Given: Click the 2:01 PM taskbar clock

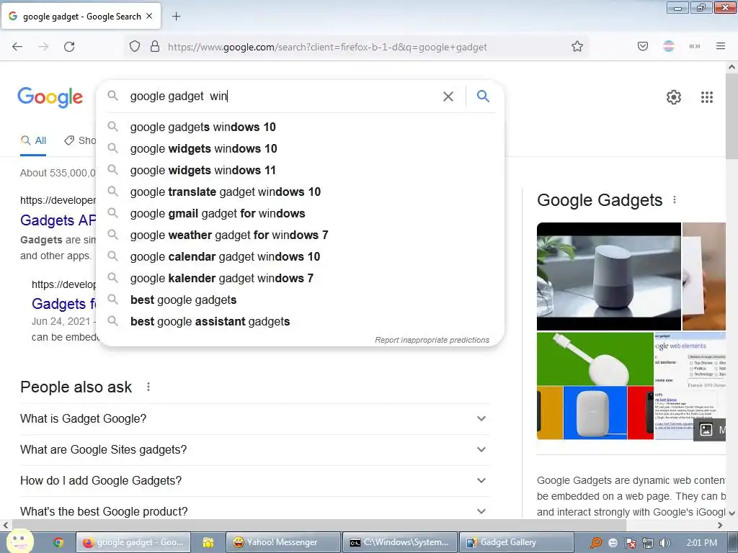Looking at the screenshot, I should click(702, 543).
